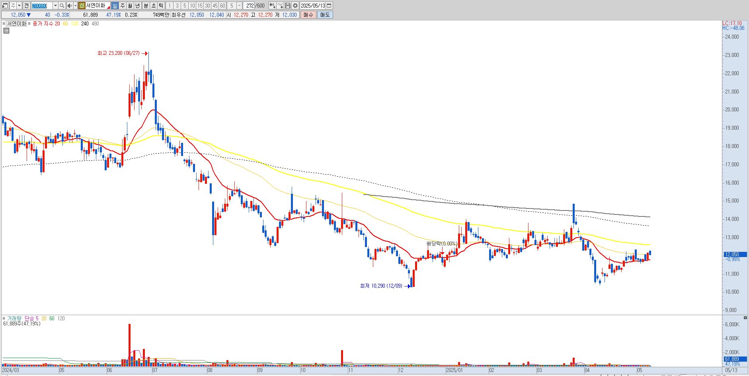Expand the dropdown next to speaker icon
The height and width of the screenshot is (376, 749).
click(x=75, y=6)
